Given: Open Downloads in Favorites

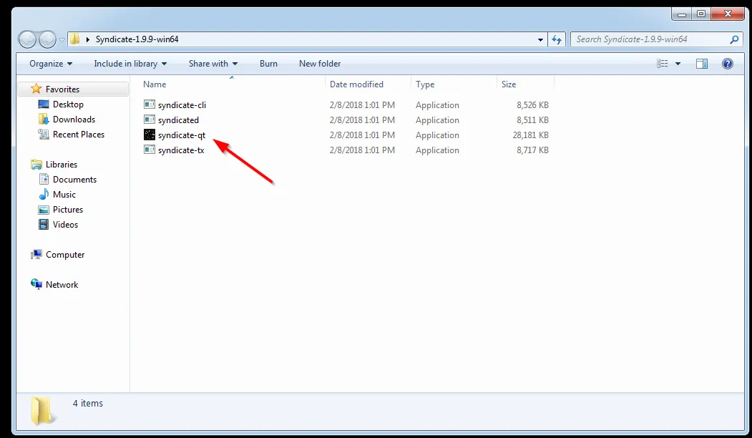Looking at the screenshot, I should point(74,119).
